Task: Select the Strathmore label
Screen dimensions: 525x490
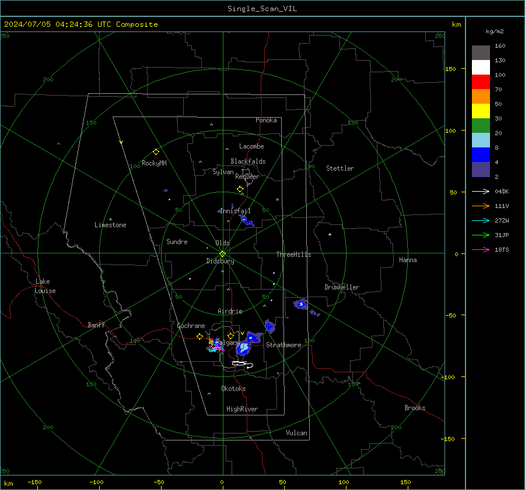Action: click(x=283, y=345)
